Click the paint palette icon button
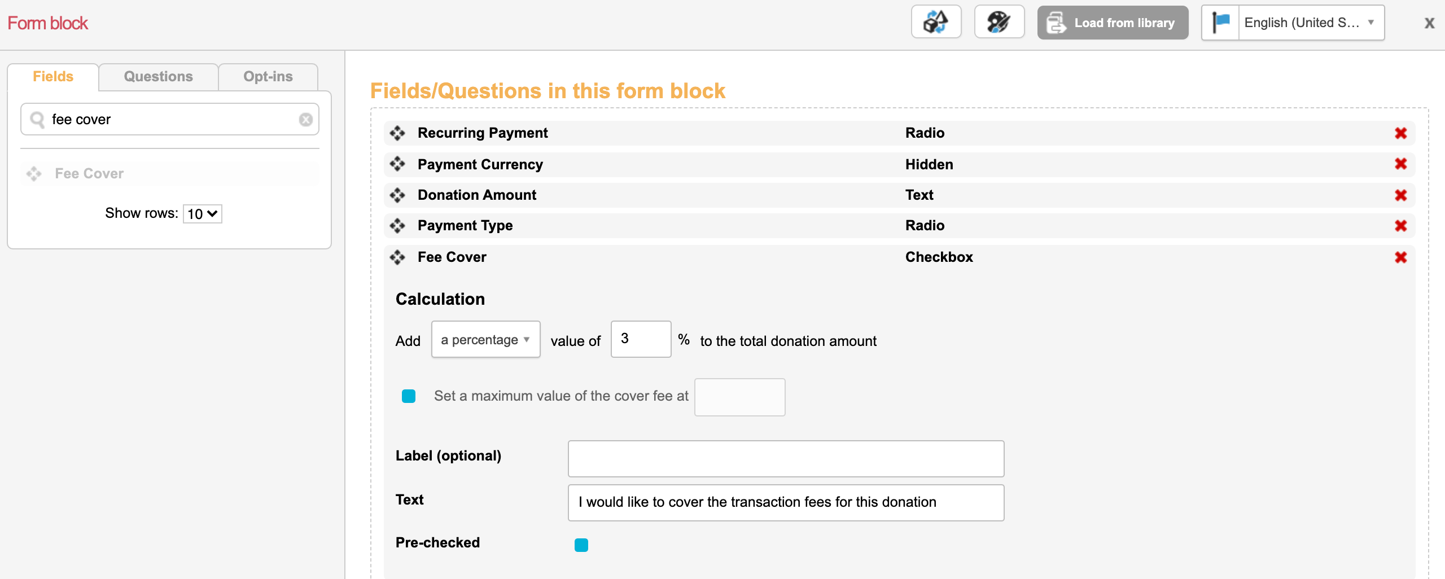The image size is (1445, 579). pos(999,23)
